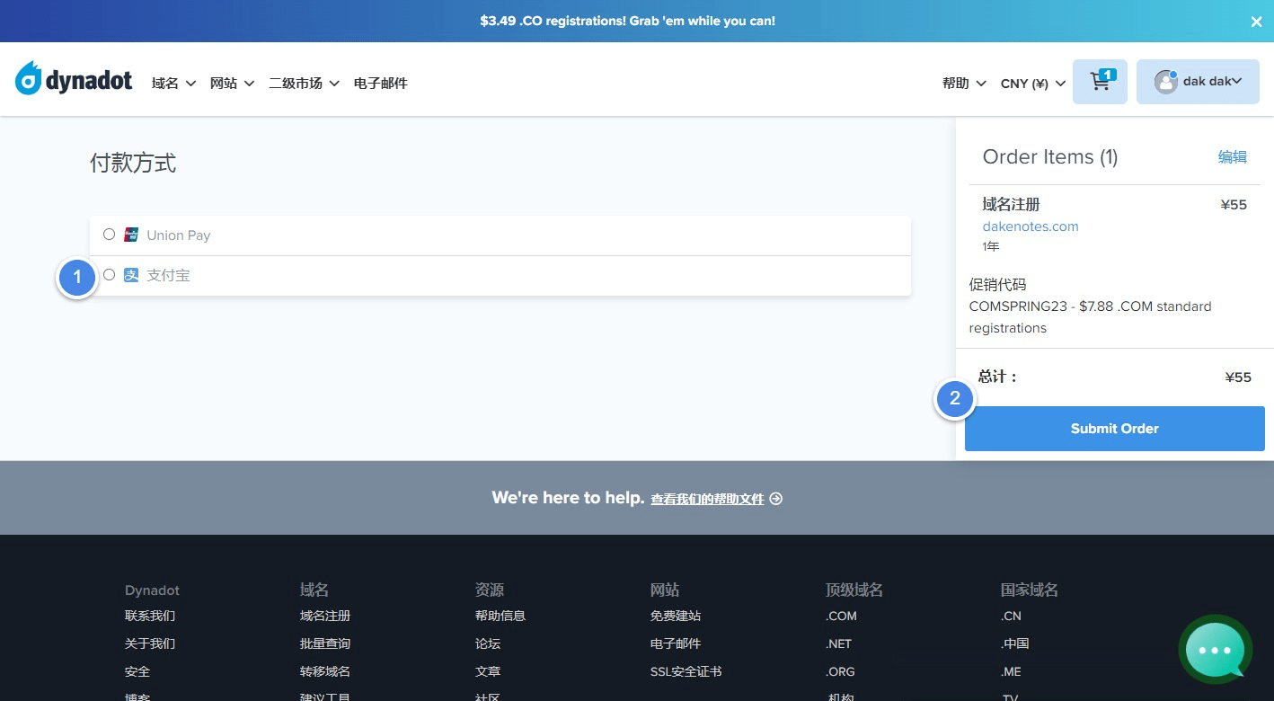Expand the 域名 dropdown menu

(173, 83)
